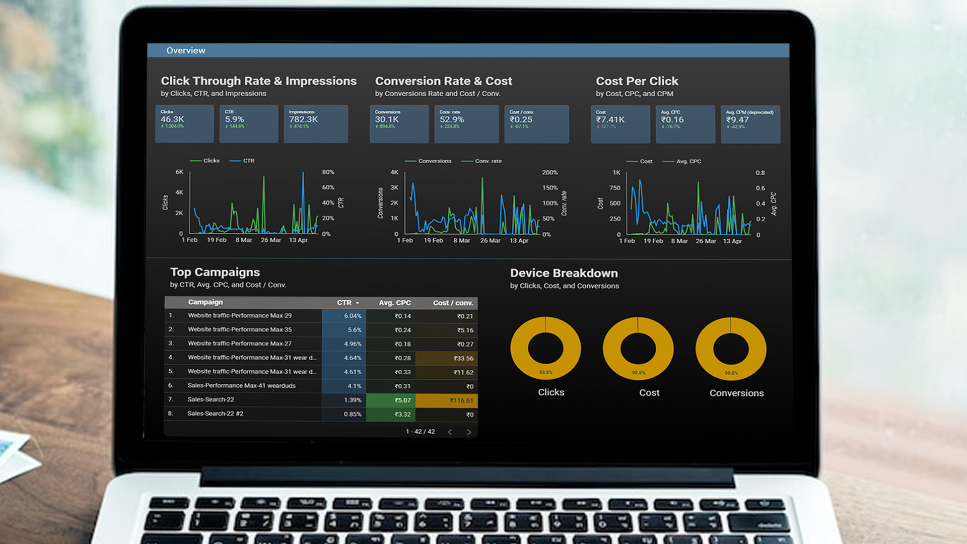Click the Conversion Rate & Cost heading
The width and height of the screenshot is (967, 544).
click(x=444, y=81)
